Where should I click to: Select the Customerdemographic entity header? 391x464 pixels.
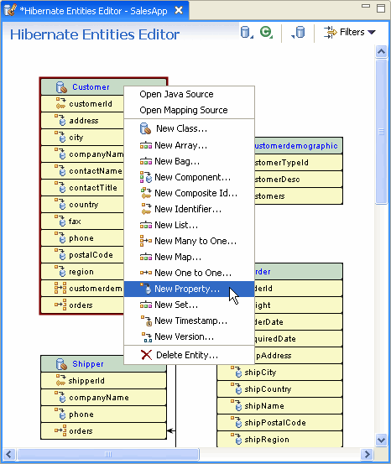(299, 146)
